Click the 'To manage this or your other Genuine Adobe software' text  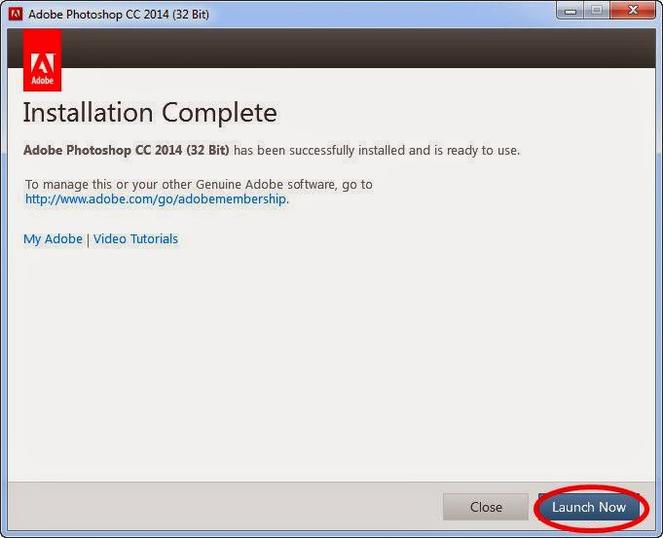tap(180, 184)
